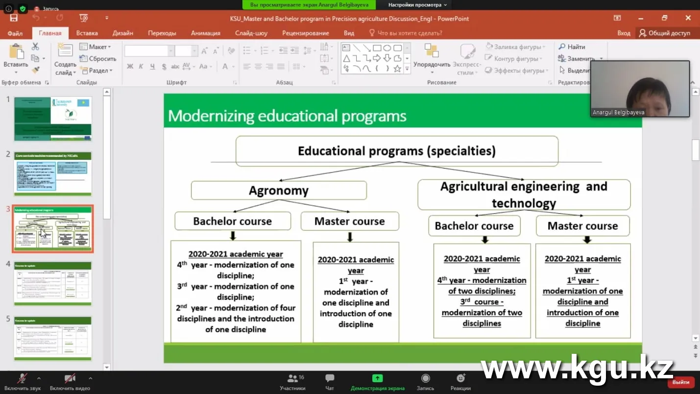Click the Запись record button
Image resolution: width=700 pixels, height=394 pixels.
[425, 382]
